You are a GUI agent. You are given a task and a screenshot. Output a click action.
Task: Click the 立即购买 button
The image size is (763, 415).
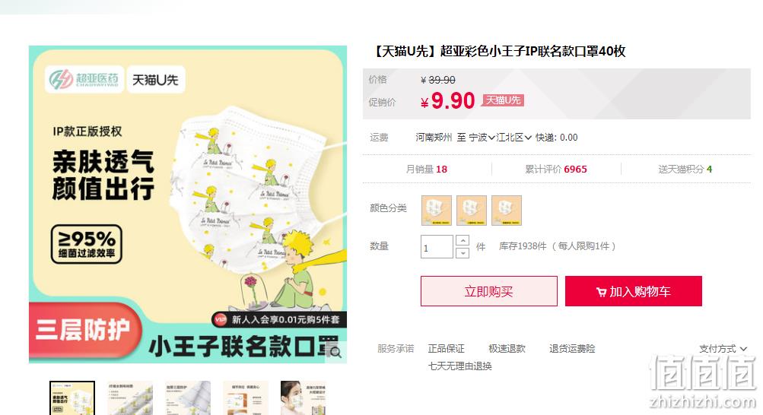pos(489,291)
